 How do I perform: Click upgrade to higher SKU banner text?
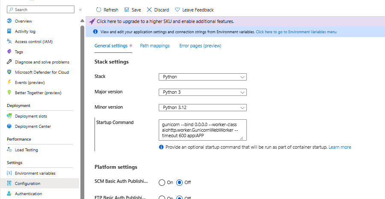tap(165, 21)
